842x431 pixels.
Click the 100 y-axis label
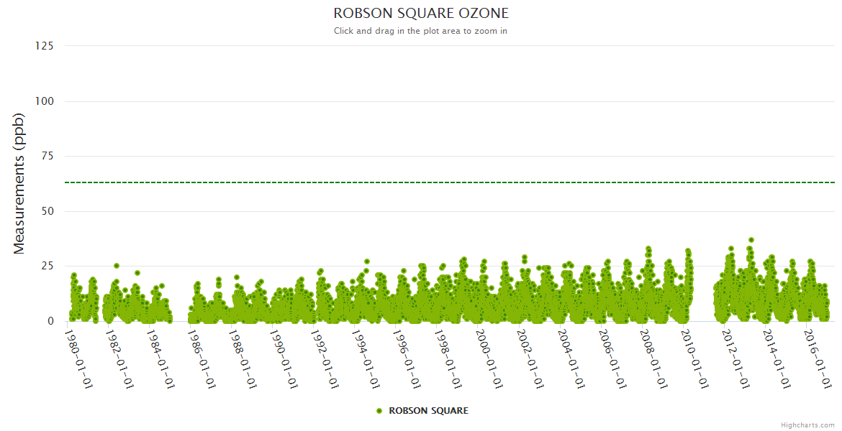pos(44,101)
